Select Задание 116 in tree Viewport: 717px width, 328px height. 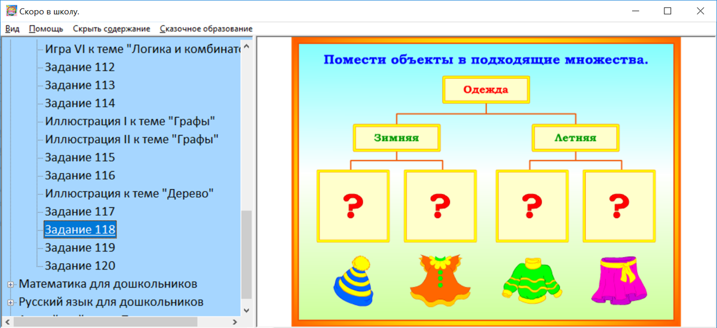coord(80,175)
